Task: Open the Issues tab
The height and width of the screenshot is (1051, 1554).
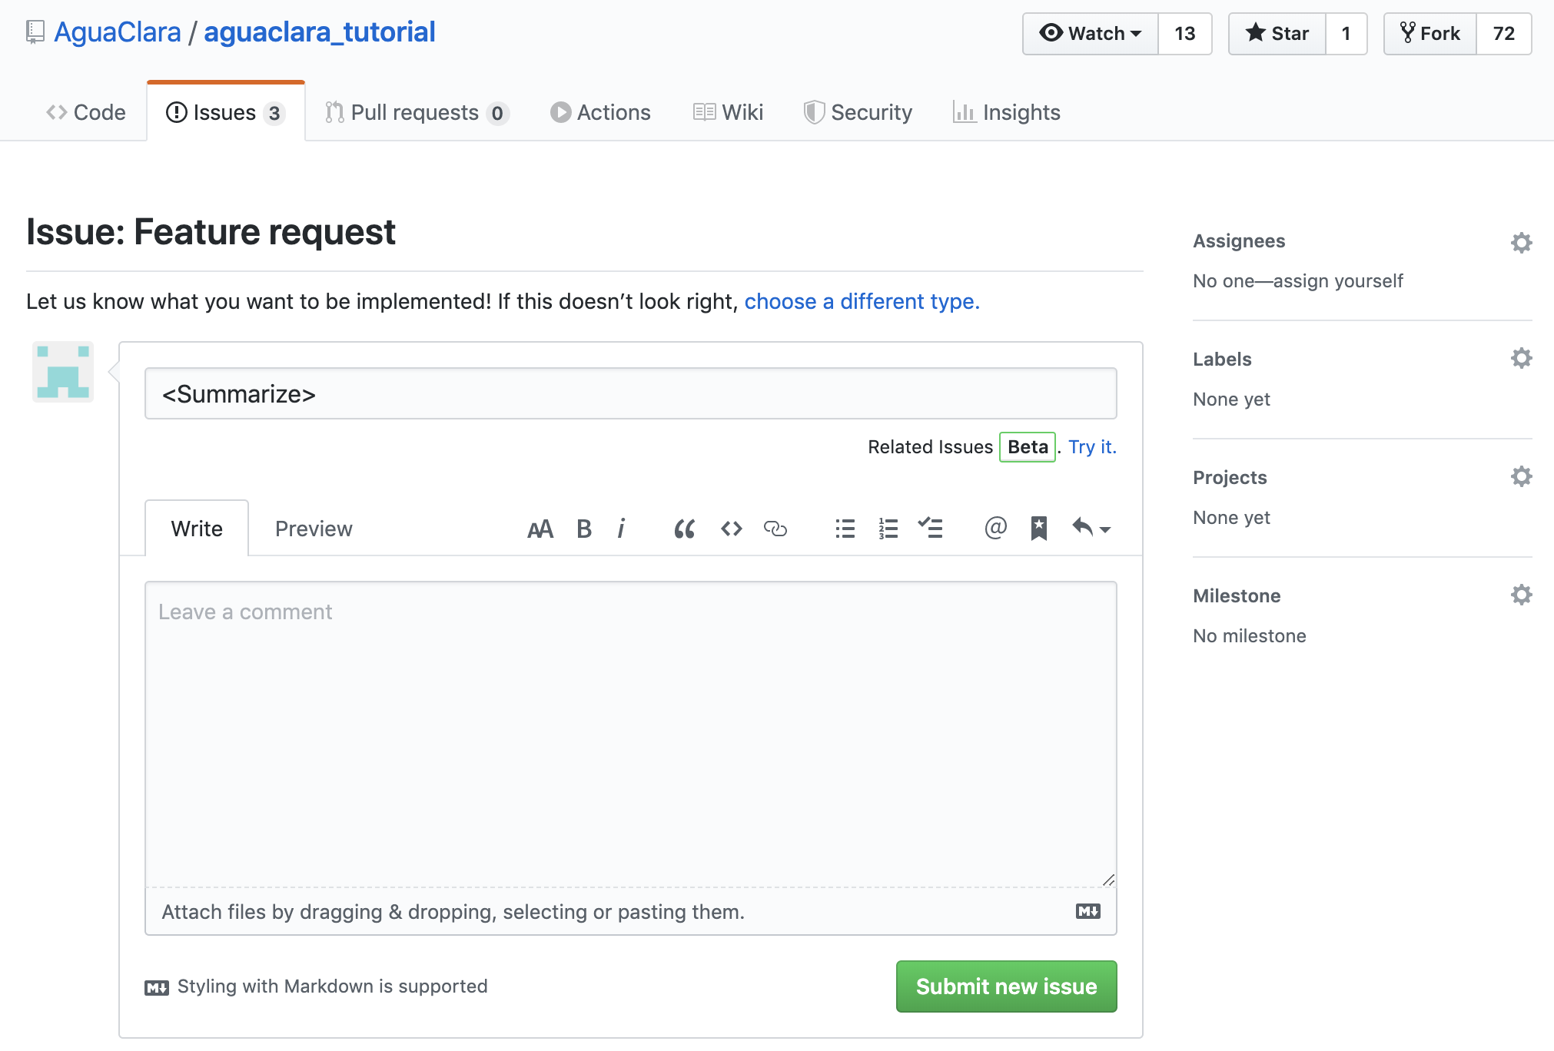Action: (226, 112)
